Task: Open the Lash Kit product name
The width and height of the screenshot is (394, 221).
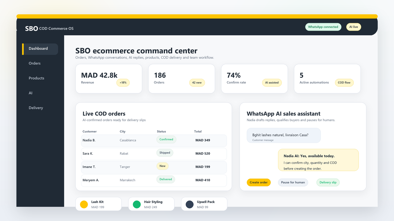Action: tap(97, 202)
